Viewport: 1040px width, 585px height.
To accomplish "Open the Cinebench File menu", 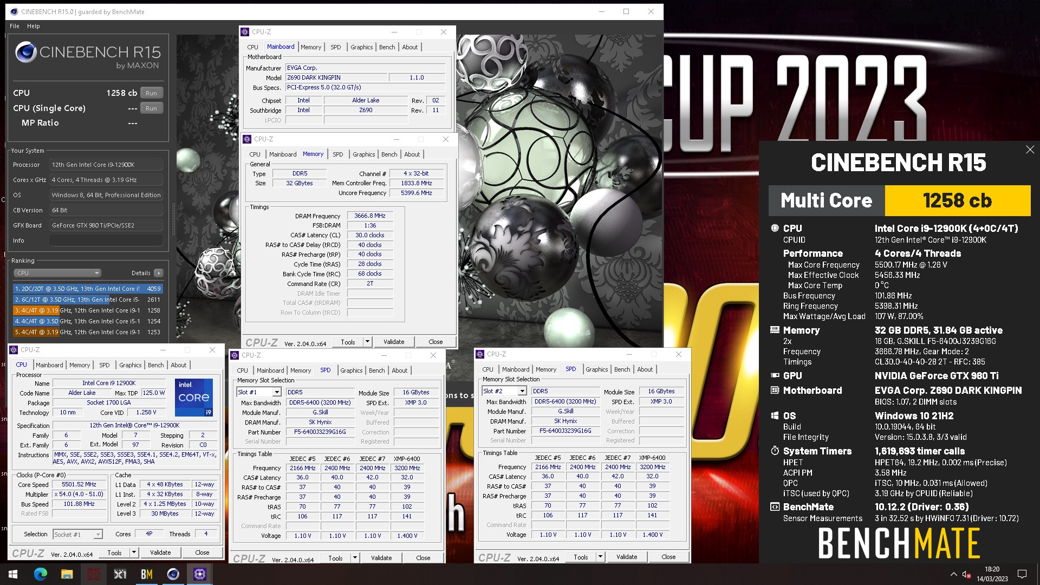I will 15,26.
